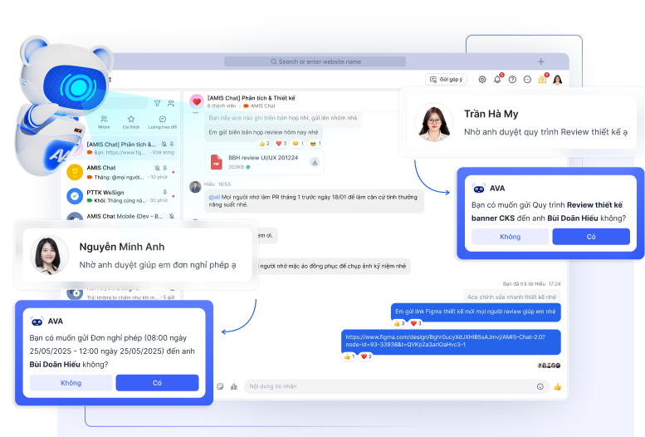Screen dimensions: 645x437
Task: Switch to the Ưa thích tab
Action: pos(130,123)
